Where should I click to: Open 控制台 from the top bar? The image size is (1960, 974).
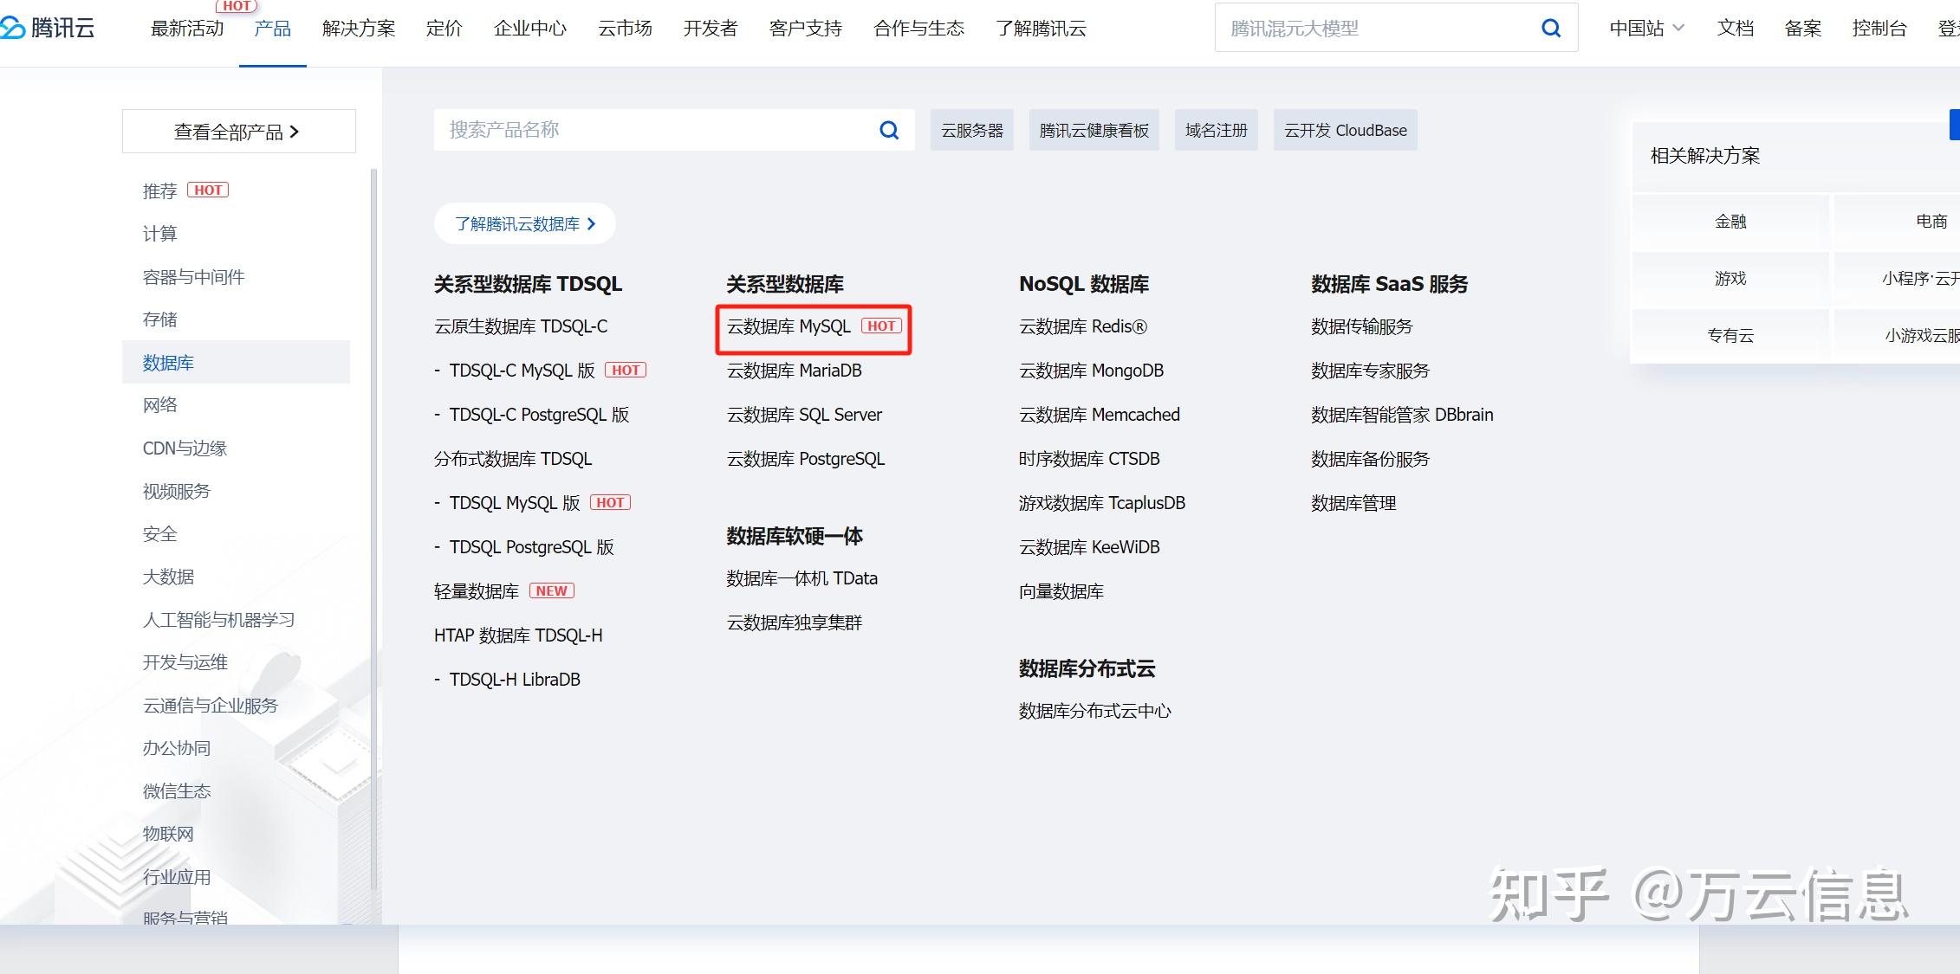(x=1879, y=29)
